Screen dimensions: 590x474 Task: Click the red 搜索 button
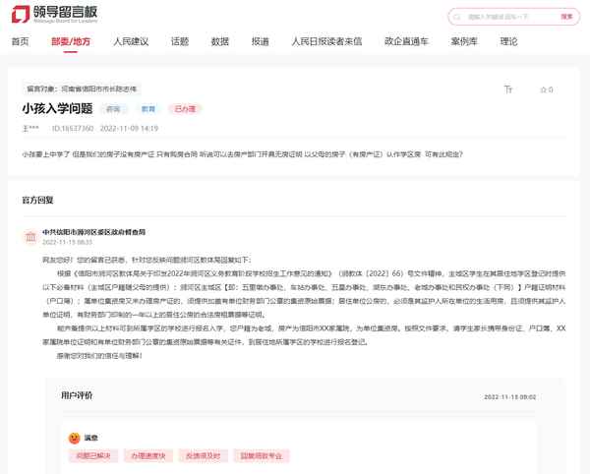(566, 17)
